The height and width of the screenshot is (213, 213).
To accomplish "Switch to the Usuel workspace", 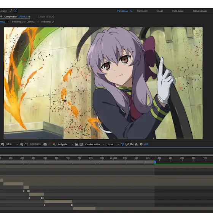I will click(x=160, y=11).
